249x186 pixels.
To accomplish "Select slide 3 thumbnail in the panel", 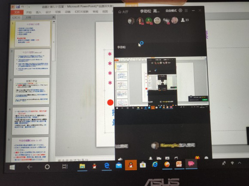I will [31, 91].
